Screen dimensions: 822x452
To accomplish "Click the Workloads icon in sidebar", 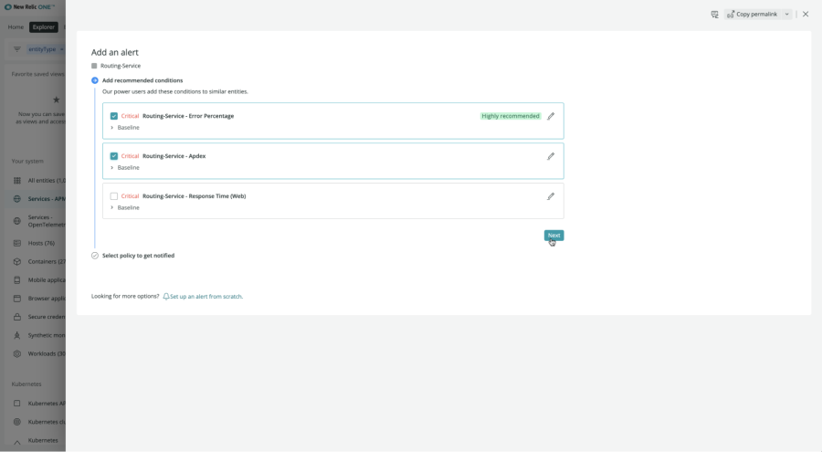I will 17,353.
